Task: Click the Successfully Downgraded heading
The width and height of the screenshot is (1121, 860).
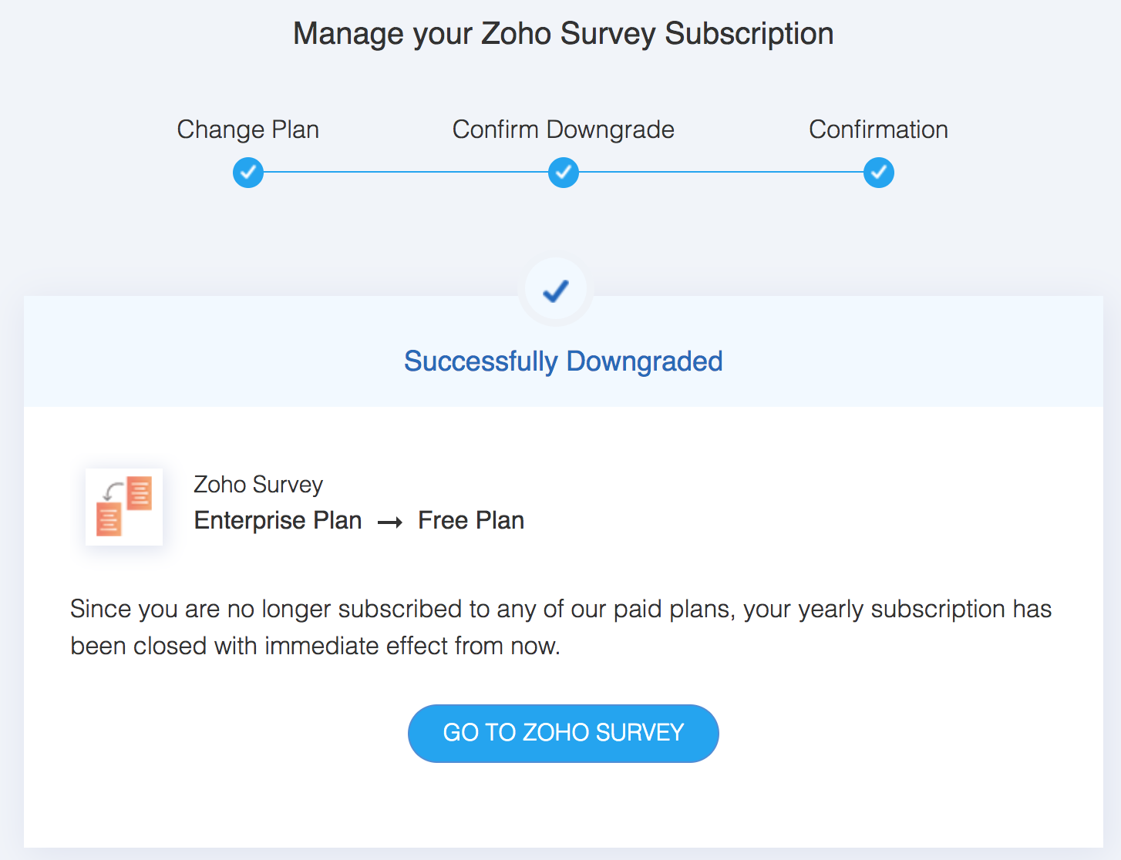Action: click(x=564, y=361)
